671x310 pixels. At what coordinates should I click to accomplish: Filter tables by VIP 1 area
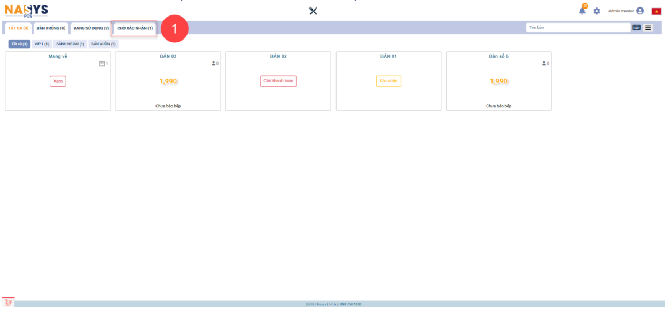42,44
